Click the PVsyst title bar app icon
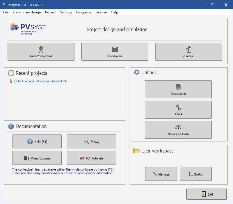This screenshot has height=204, width=233. (5, 5)
